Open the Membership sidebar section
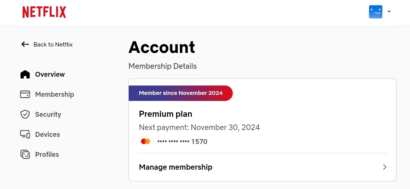The height and width of the screenshot is (189, 410). pyautogui.click(x=47, y=94)
